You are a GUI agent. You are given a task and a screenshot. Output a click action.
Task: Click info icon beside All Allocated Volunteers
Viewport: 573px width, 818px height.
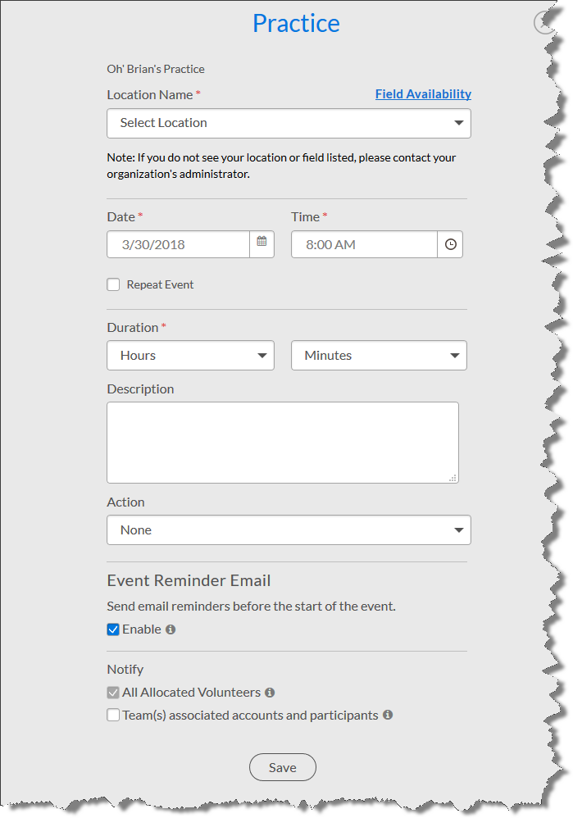(x=270, y=693)
